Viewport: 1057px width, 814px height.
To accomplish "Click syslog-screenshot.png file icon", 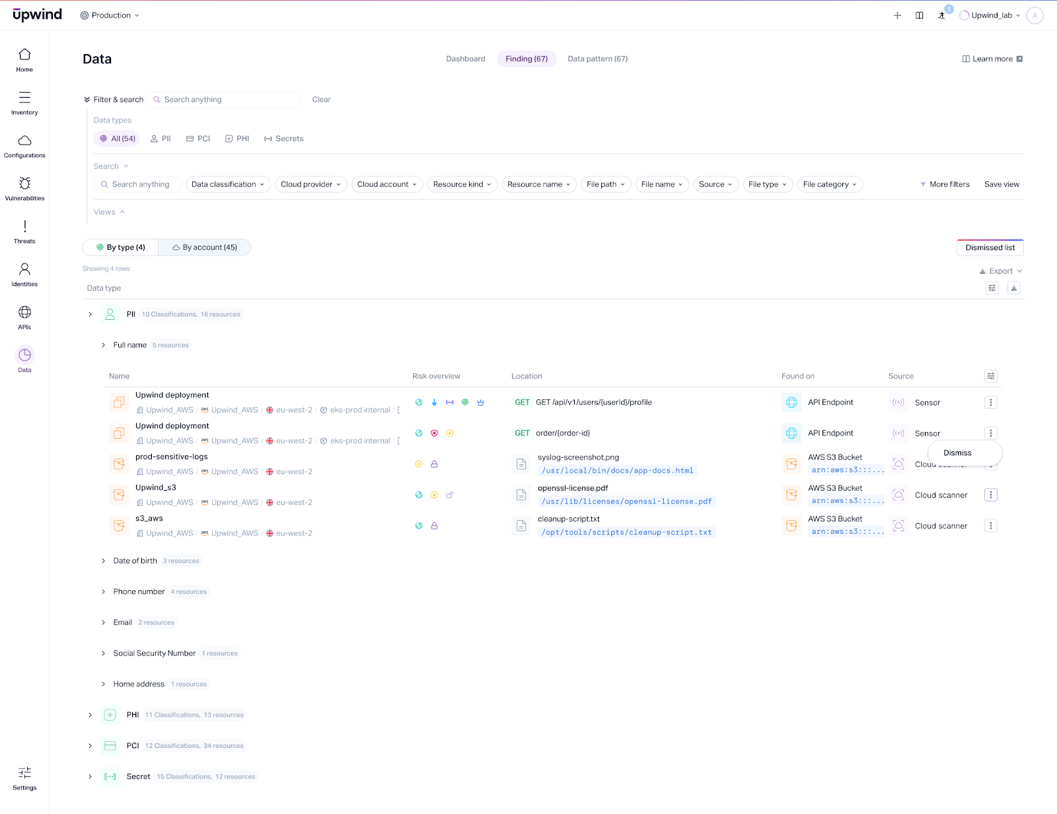I will (521, 464).
